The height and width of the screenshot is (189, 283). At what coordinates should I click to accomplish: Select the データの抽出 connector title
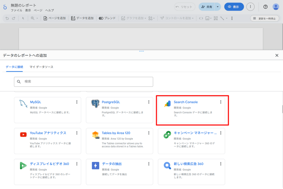coord(112,164)
